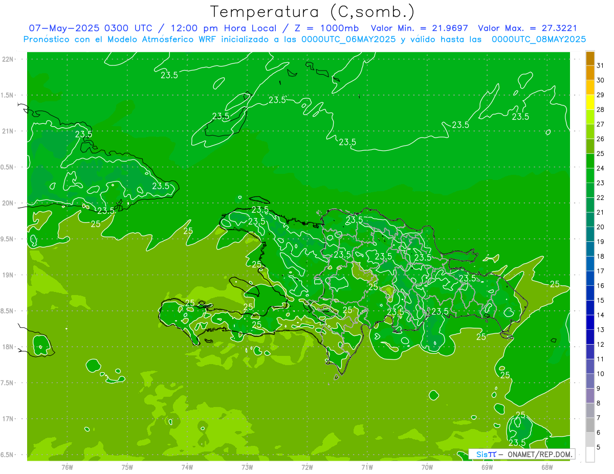The image size is (614, 474).
Task: Click the "7.5N" latitude label
Action: (x=8, y=383)
